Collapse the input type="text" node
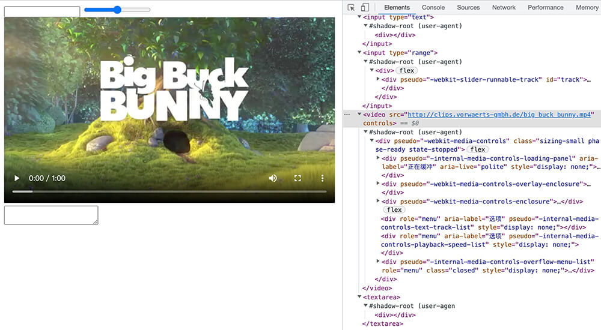The image size is (601, 330). tap(359, 17)
